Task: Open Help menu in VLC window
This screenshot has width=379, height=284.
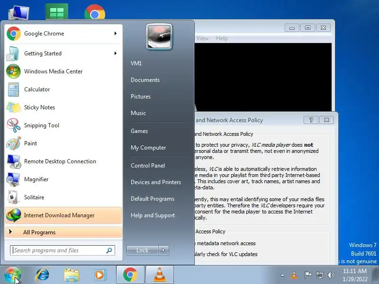Action: point(222,38)
